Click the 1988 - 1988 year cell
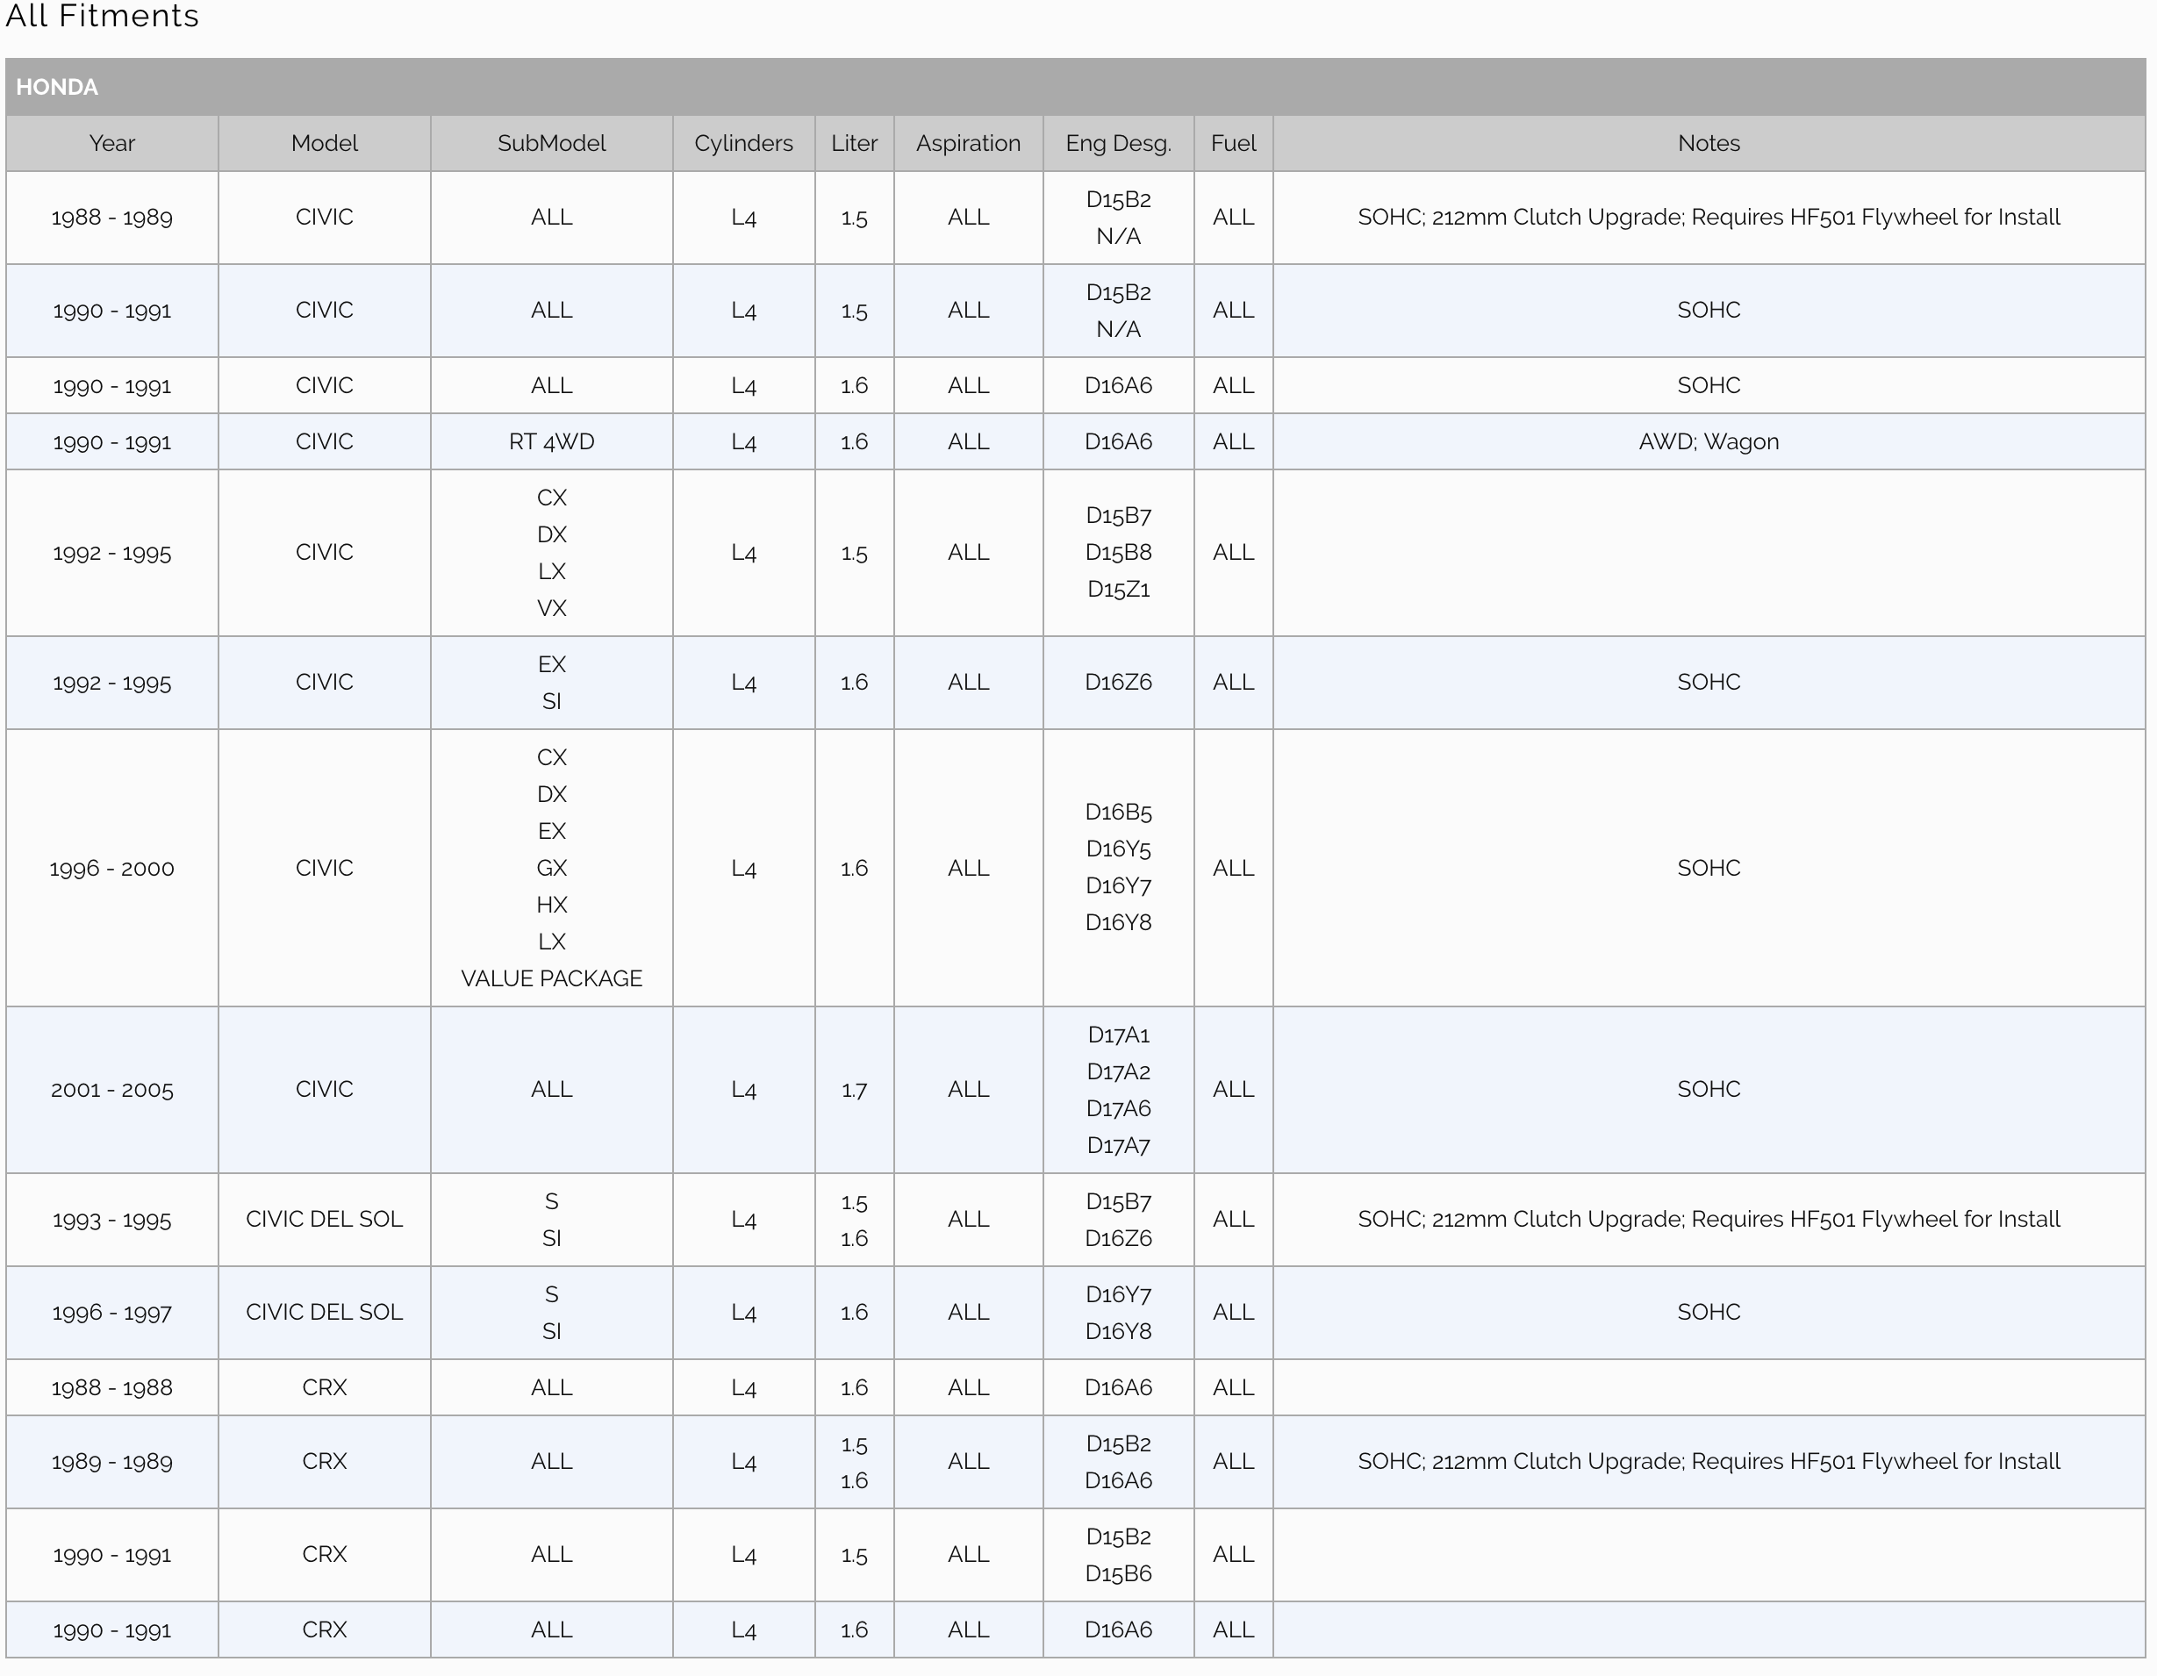Screen dimensions: 2157x1676 (x=112, y=1387)
